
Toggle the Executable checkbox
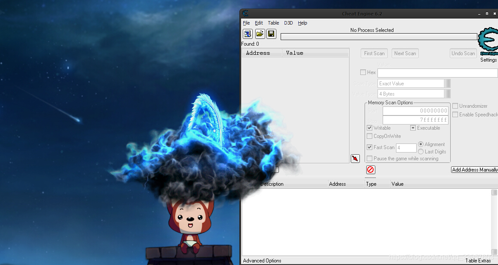[x=413, y=128]
